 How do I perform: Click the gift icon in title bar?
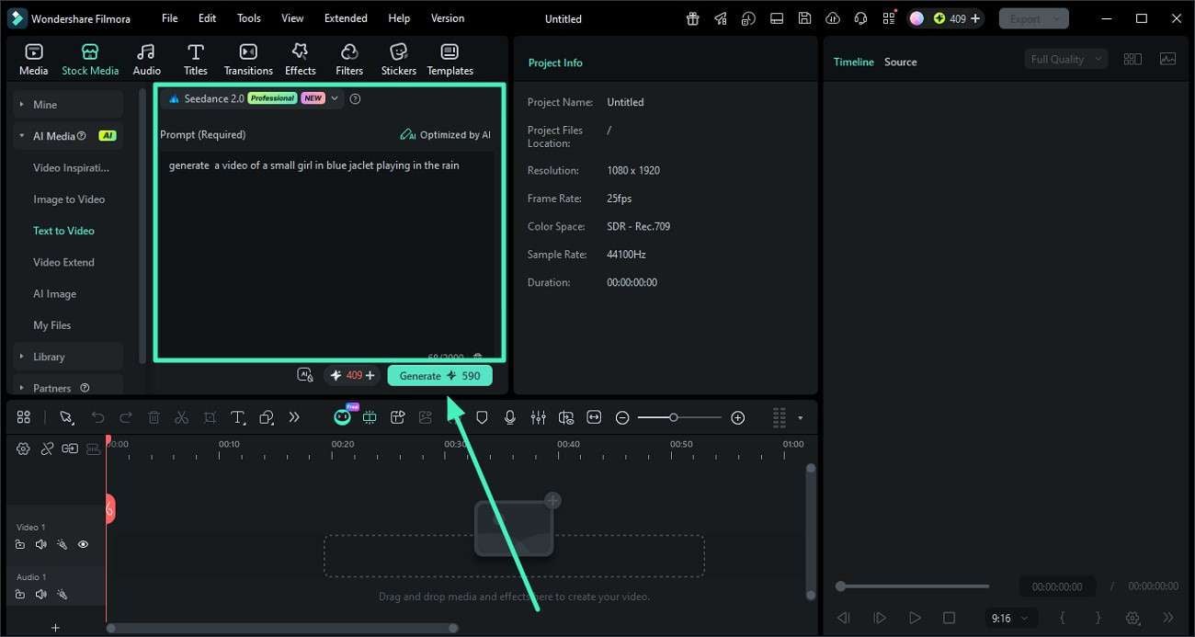point(693,18)
